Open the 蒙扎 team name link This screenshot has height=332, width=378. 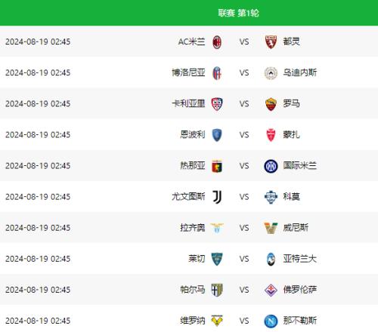(x=291, y=134)
